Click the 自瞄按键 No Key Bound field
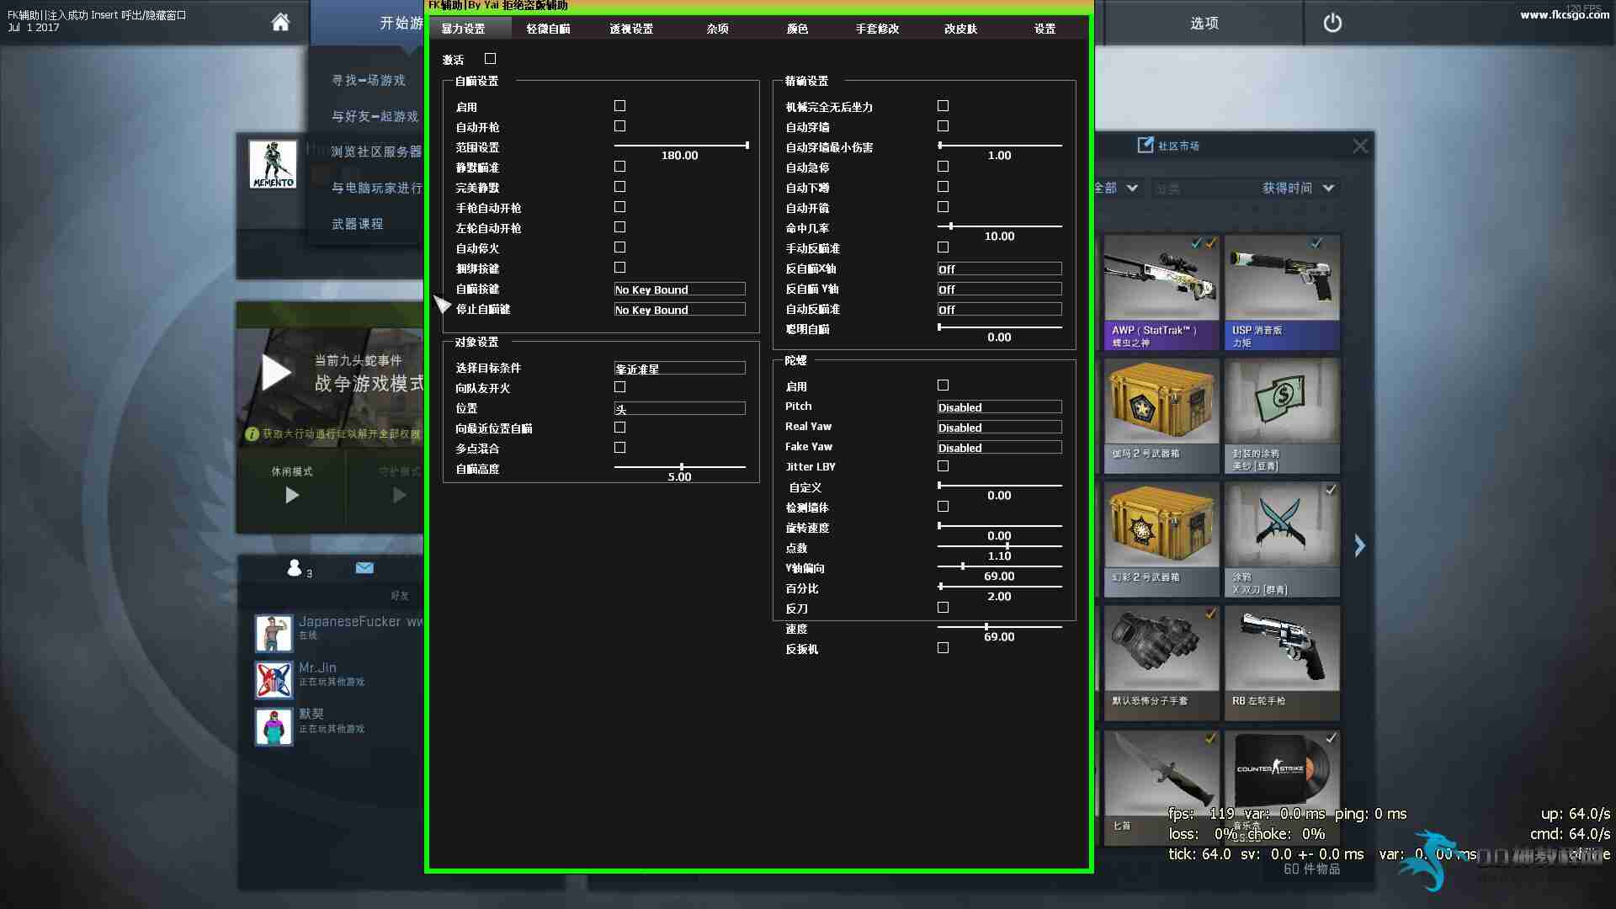This screenshot has width=1616, height=909. [x=679, y=289]
